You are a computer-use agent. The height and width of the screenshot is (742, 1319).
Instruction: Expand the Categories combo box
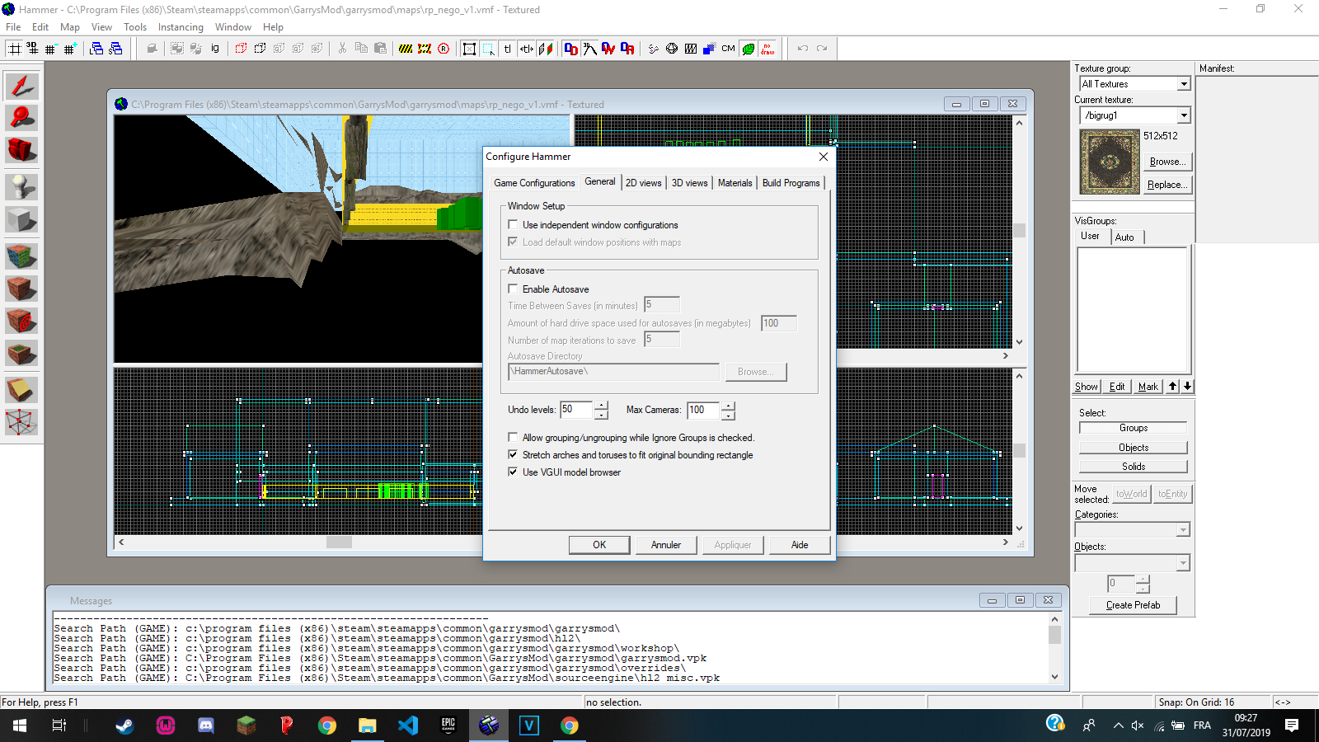(x=1183, y=530)
